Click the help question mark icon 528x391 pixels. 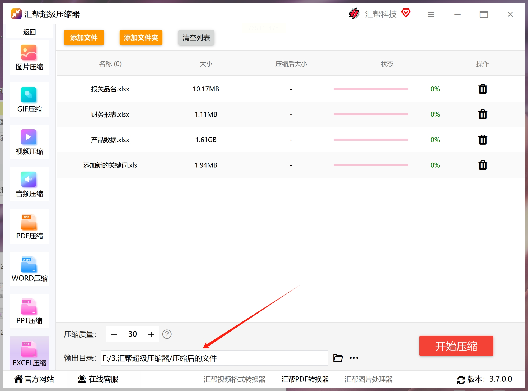pyautogui.click(x=167, y=334)
